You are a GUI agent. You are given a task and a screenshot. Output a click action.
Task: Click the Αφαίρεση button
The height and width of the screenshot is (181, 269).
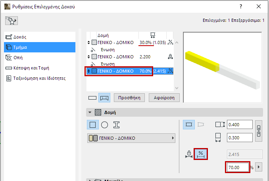pos(164,98)
